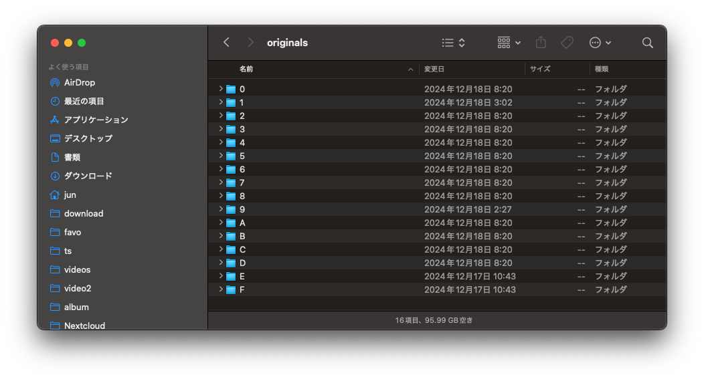
Task: Expand folder 2 disclosure chevron
Action: click(x=221, y=116)
